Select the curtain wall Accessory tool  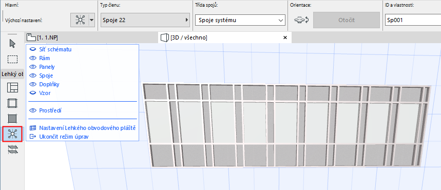(x=12, y=150)
